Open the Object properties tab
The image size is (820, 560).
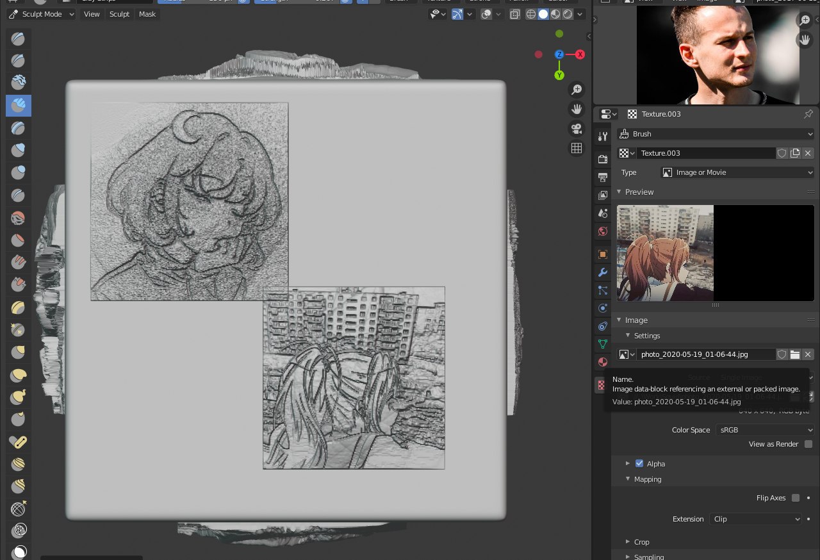(x=602, y=254)
